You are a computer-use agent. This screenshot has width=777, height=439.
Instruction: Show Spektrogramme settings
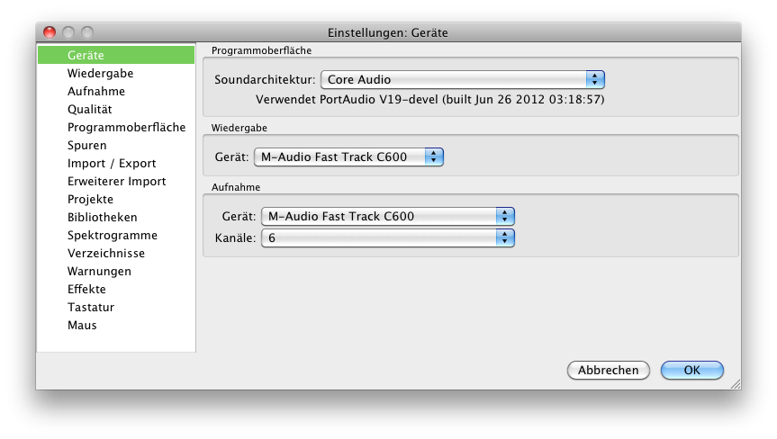point(116,235)
